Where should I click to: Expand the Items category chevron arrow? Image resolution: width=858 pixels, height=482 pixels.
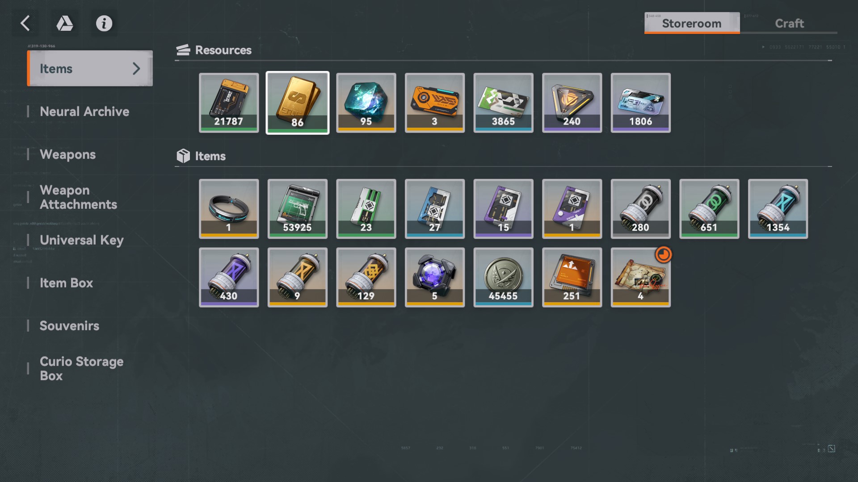coord(136,68)
